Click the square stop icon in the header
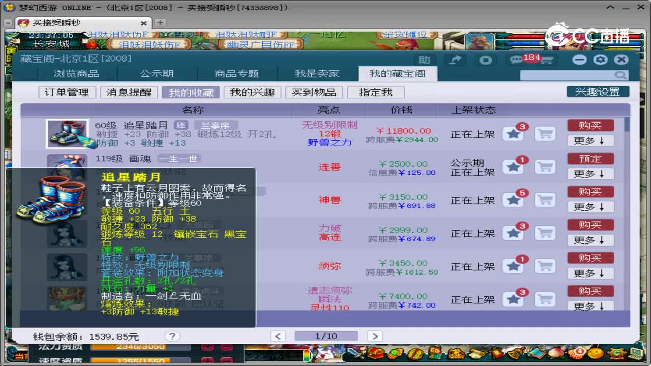The height and width of the screenshot is (366, 651). pos(486,60)
